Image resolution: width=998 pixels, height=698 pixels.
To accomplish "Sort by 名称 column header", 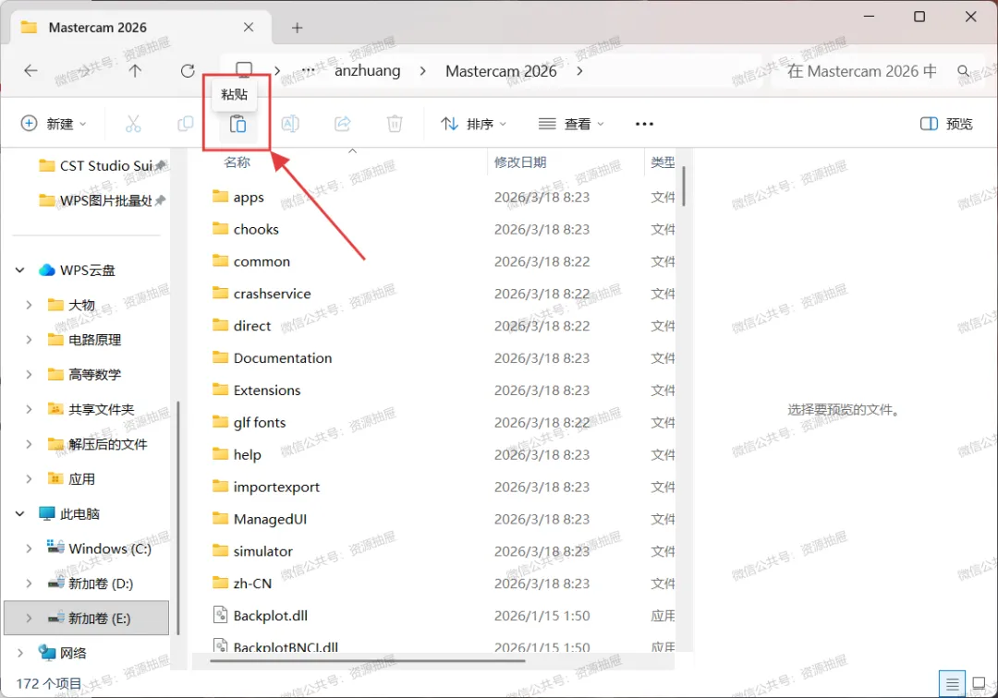I will pyautogui.click(x=237, y=162).
